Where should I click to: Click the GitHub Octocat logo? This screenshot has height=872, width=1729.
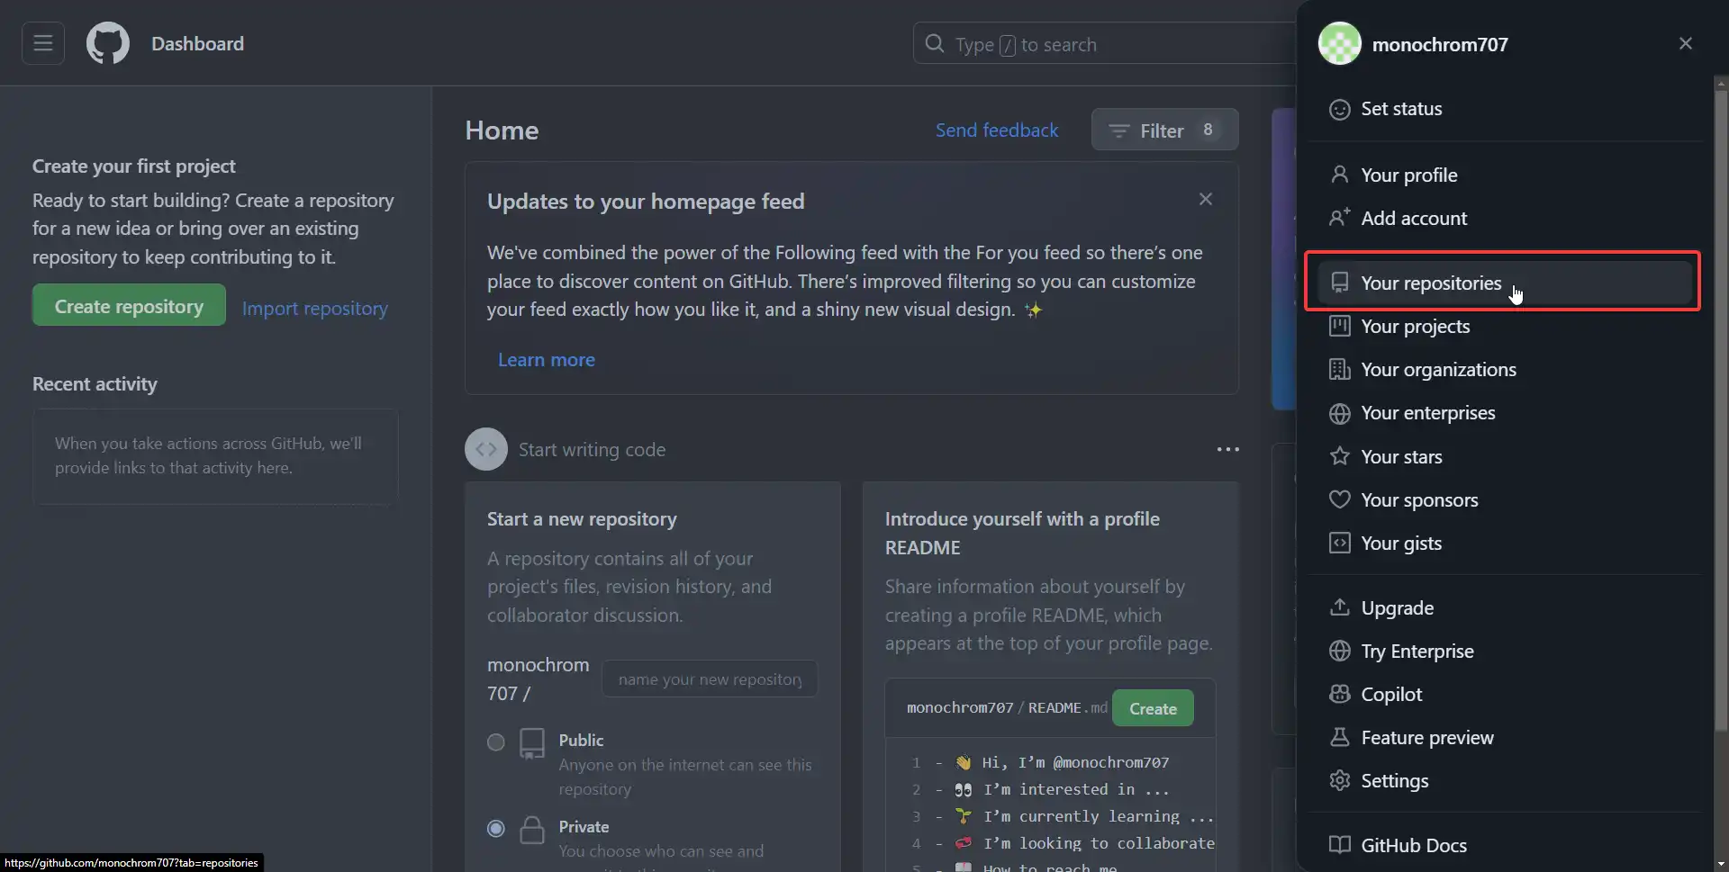(108, 43)
